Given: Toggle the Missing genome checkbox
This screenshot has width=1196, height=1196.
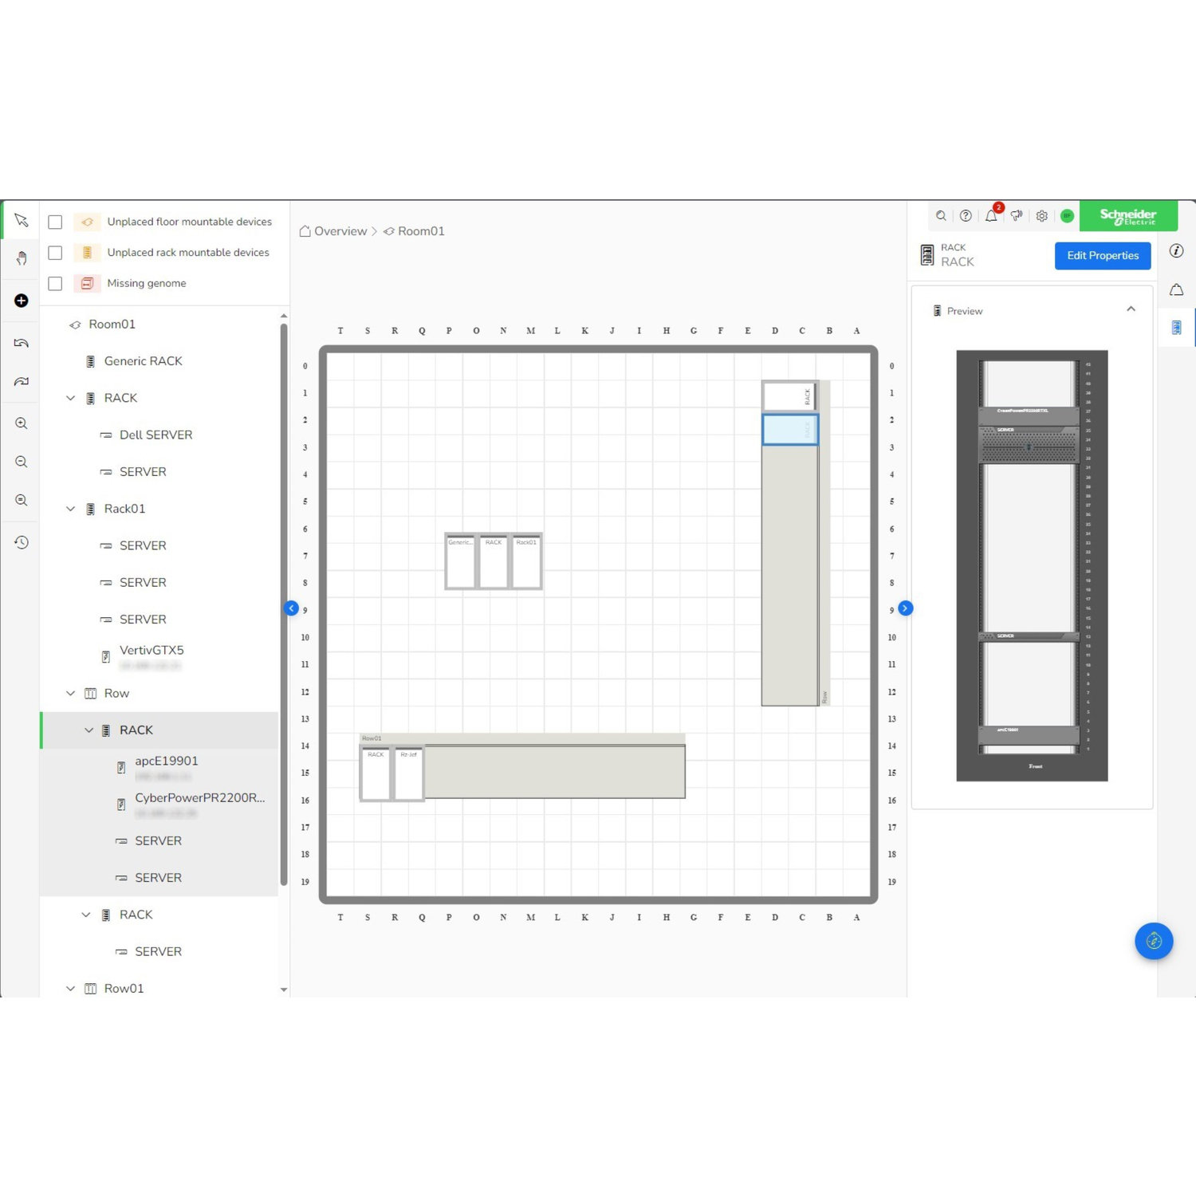Looking at the screenshot, I should (x=55, y=284).
